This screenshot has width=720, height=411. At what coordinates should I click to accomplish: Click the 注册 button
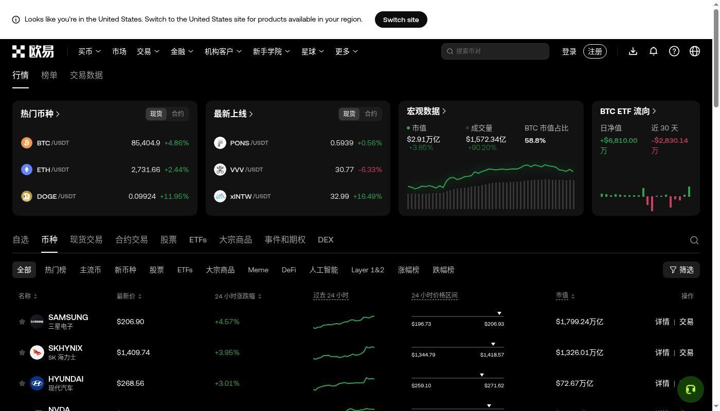[x=595, y=51]
